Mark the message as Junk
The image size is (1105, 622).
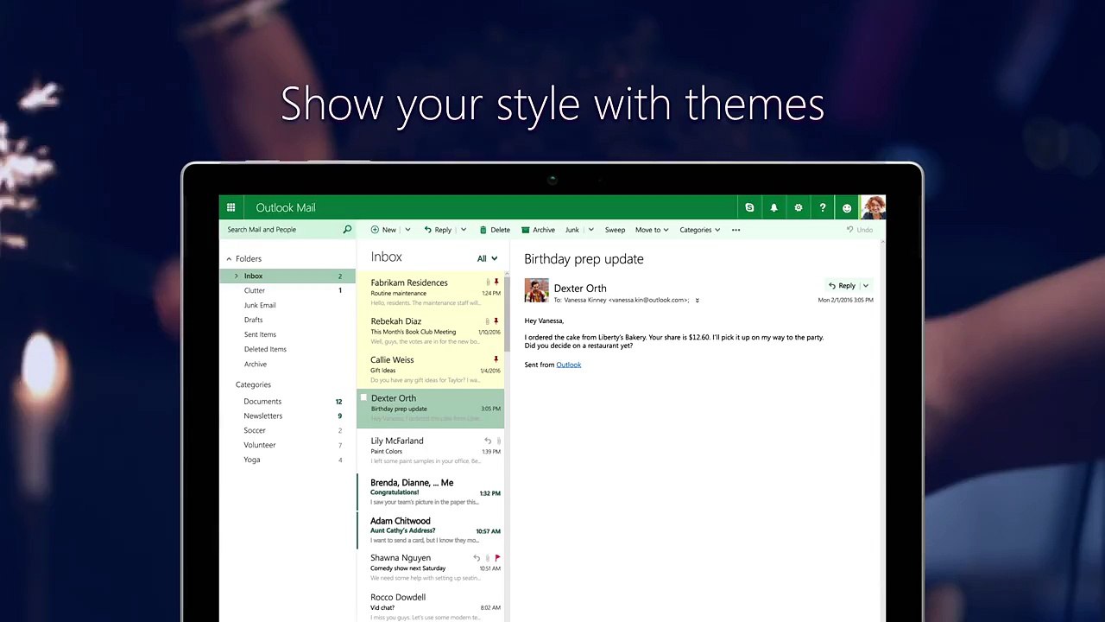(571, 230)
